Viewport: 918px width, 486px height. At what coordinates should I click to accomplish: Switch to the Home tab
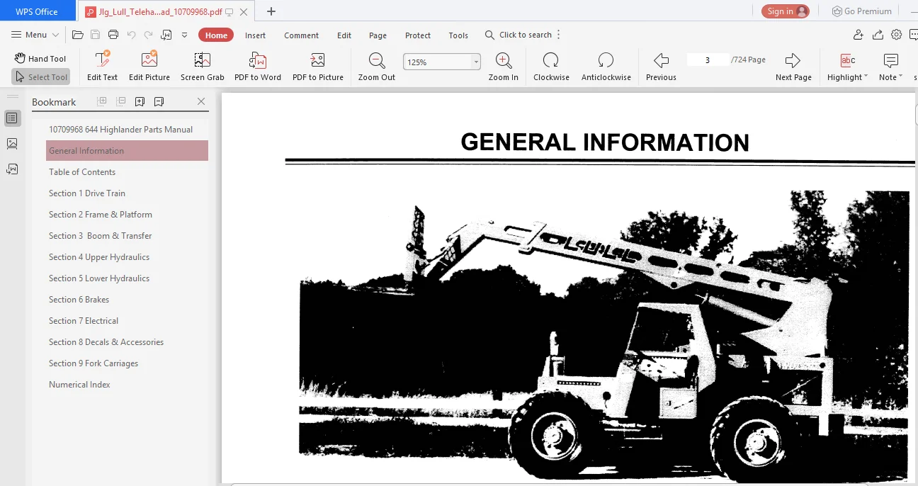coord(216,35)
